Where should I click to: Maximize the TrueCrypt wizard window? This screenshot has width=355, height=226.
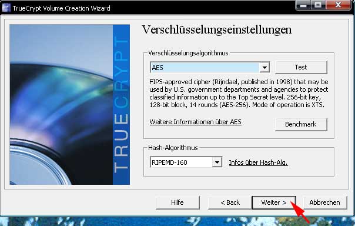click(x=318, y=5)
